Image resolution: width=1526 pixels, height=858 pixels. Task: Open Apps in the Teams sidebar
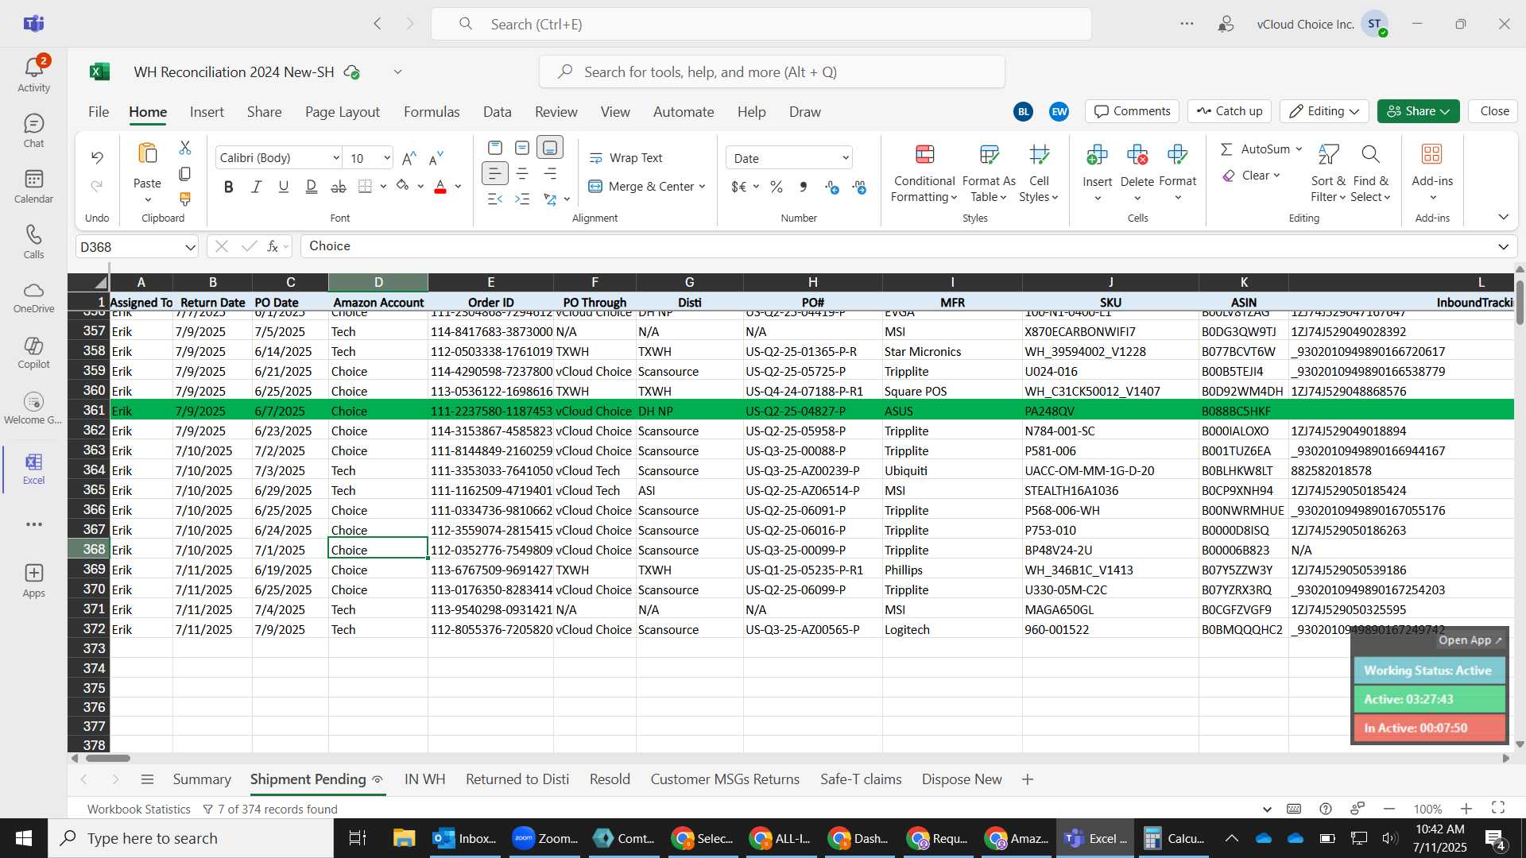coord(33,581)
